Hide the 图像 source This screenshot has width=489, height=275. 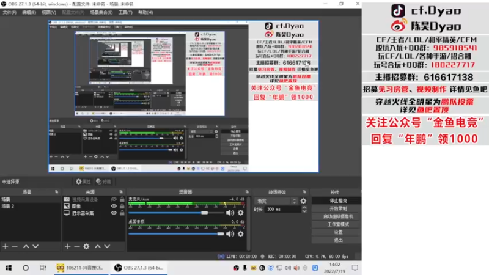pyautogui.click(x=114, y=206)
